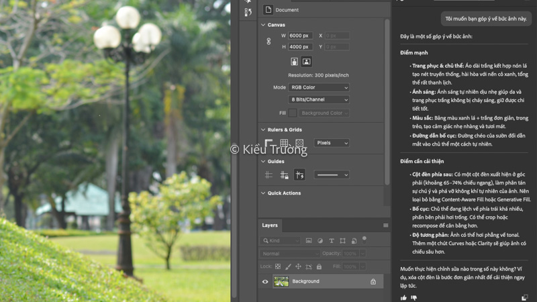This screenshot has height=302, width=537.
Task: Lock transparent pixels icon
Action: [278, 266]
